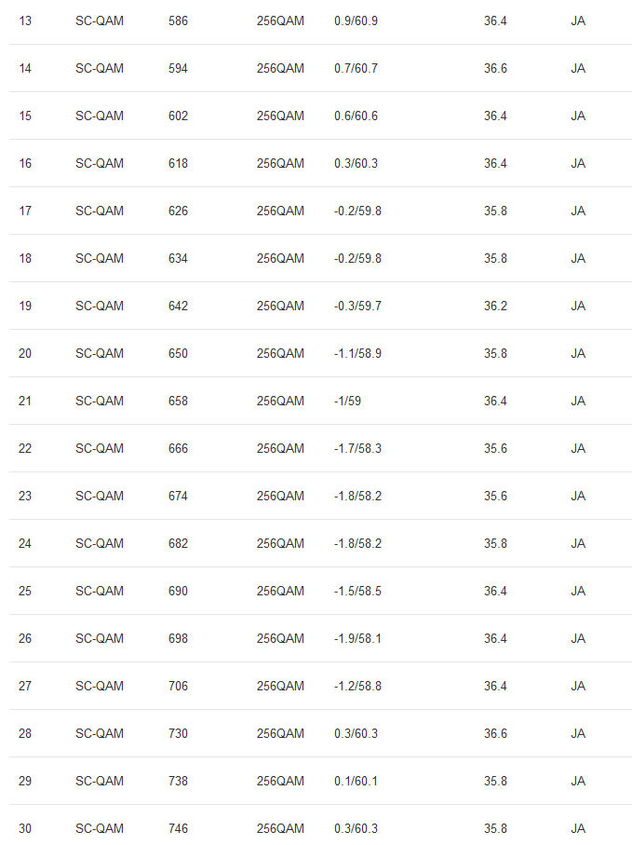632x845 pixels.
Task: Select the power value -1.7/58.3
Action: tap(357, 448)
